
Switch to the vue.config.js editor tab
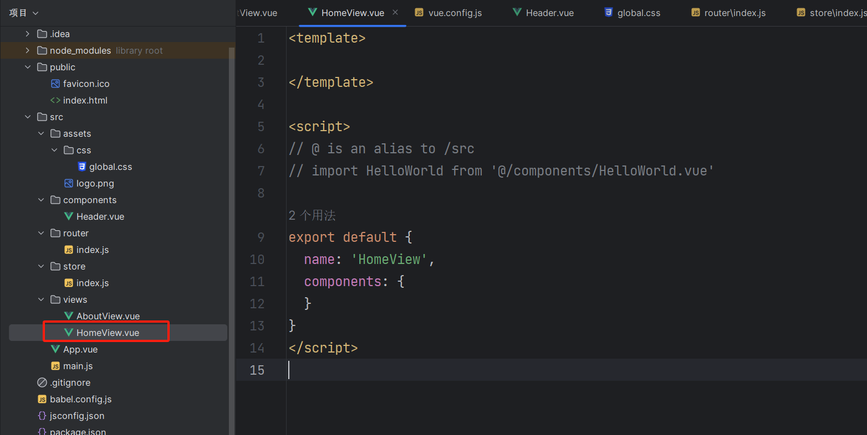[x=449, y=13]
